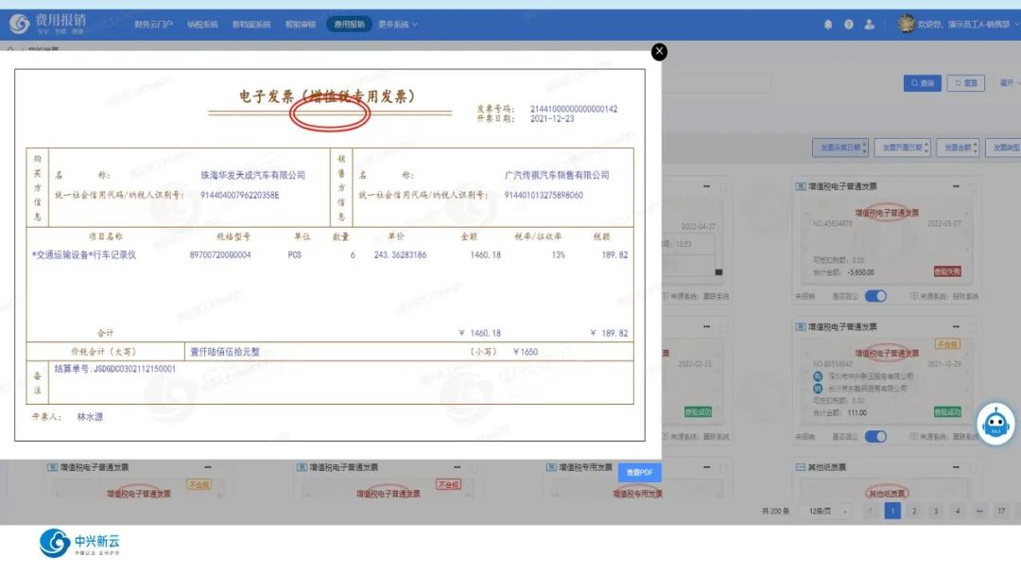Sort by 发票采集日期
The height and width of the screenshot is (574, 1021).
coord(840,148)
